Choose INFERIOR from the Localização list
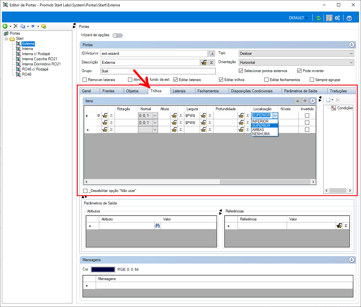361x307 pixels. point(265,121)
